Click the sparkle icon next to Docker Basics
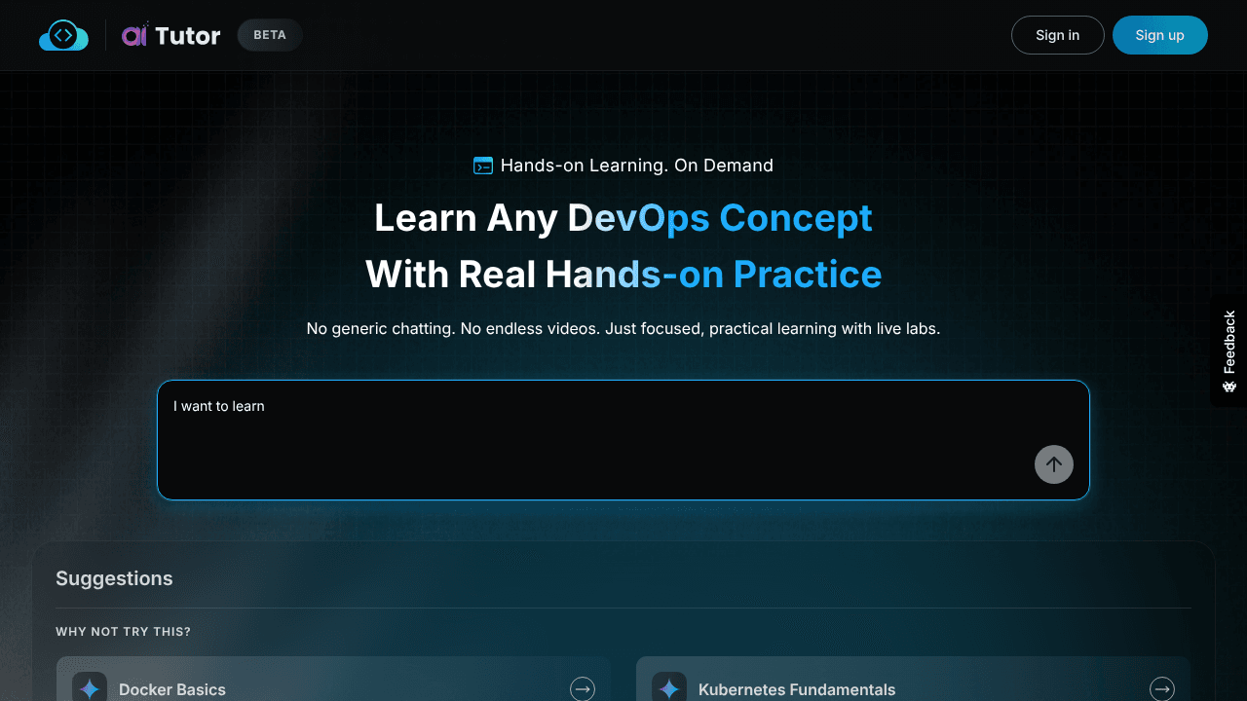This screenshot has width=1247, height=701. (90, 687)
